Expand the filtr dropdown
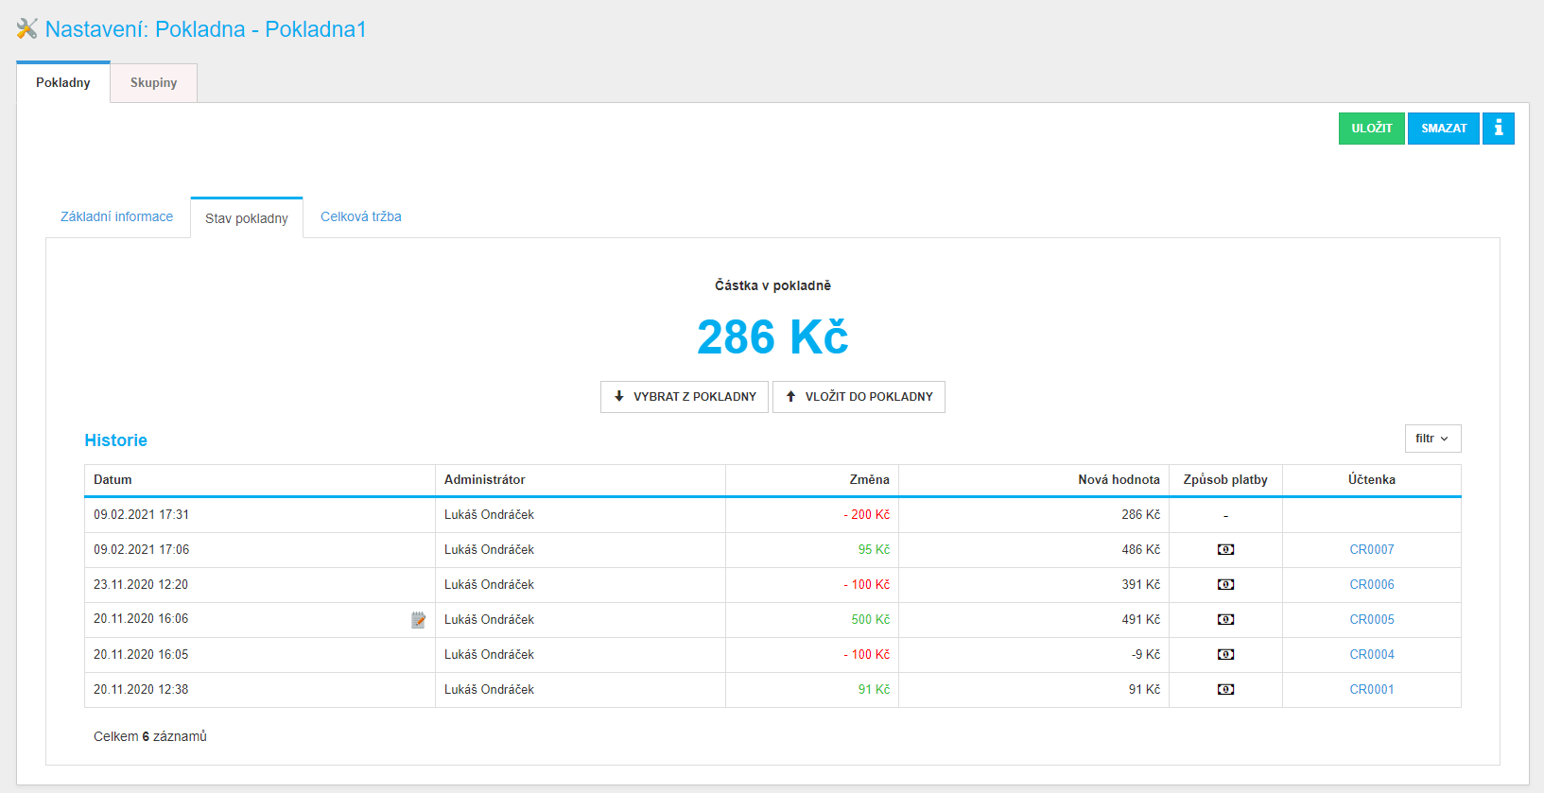Screen dimensions: 1544x793 1432,439
